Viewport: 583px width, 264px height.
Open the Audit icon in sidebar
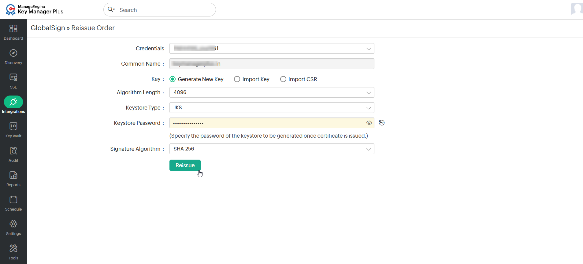13,150
